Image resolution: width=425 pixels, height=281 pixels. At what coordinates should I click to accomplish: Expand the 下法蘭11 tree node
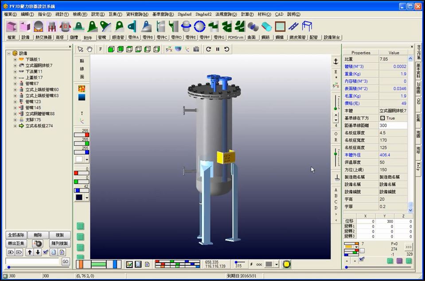click(15, 72)
